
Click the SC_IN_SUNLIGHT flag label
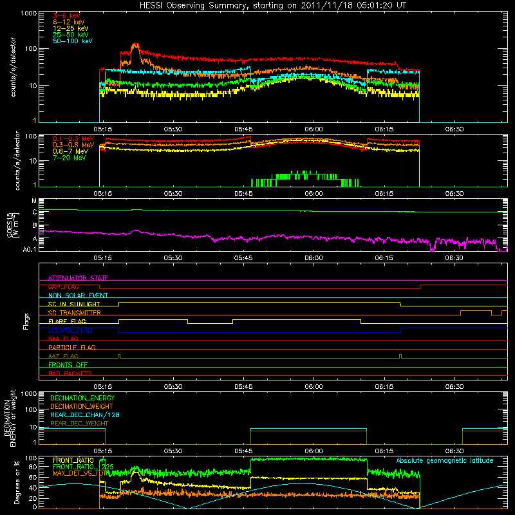coord(74,304)
